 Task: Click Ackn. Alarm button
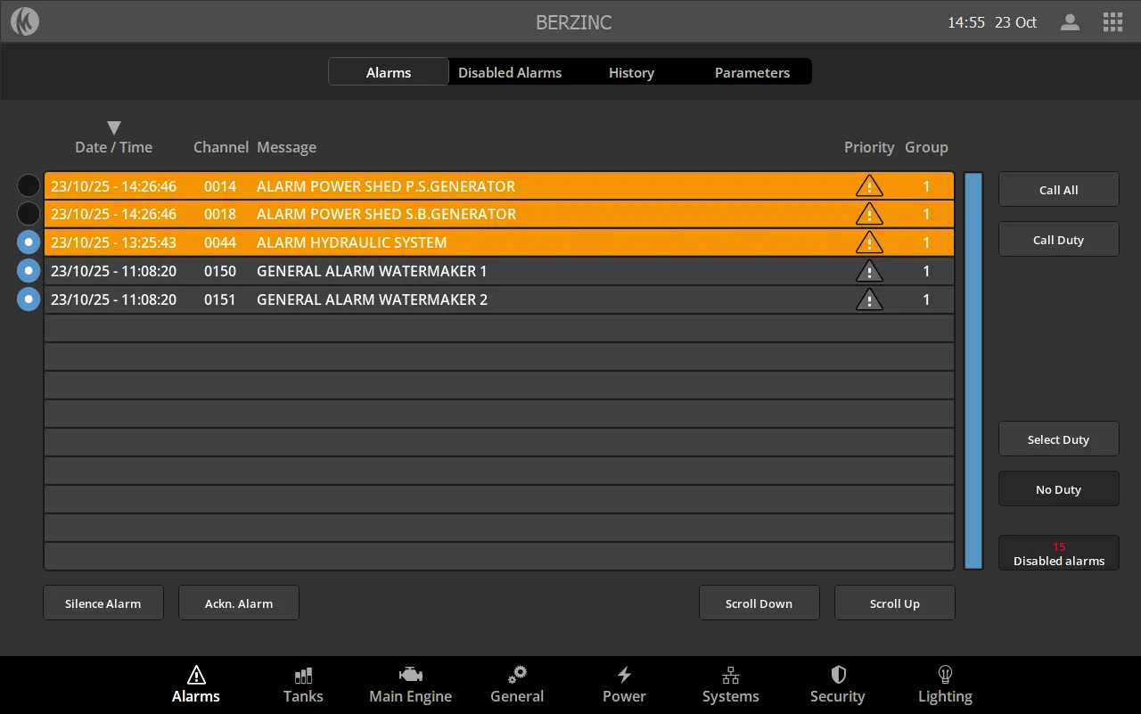coord(239,603)
